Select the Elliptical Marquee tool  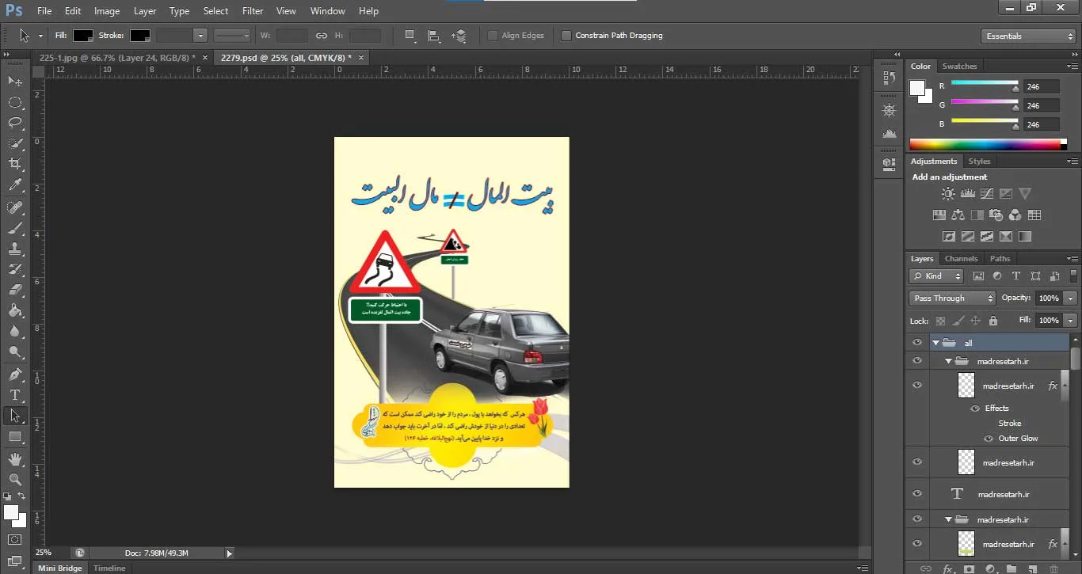[15, 102]
